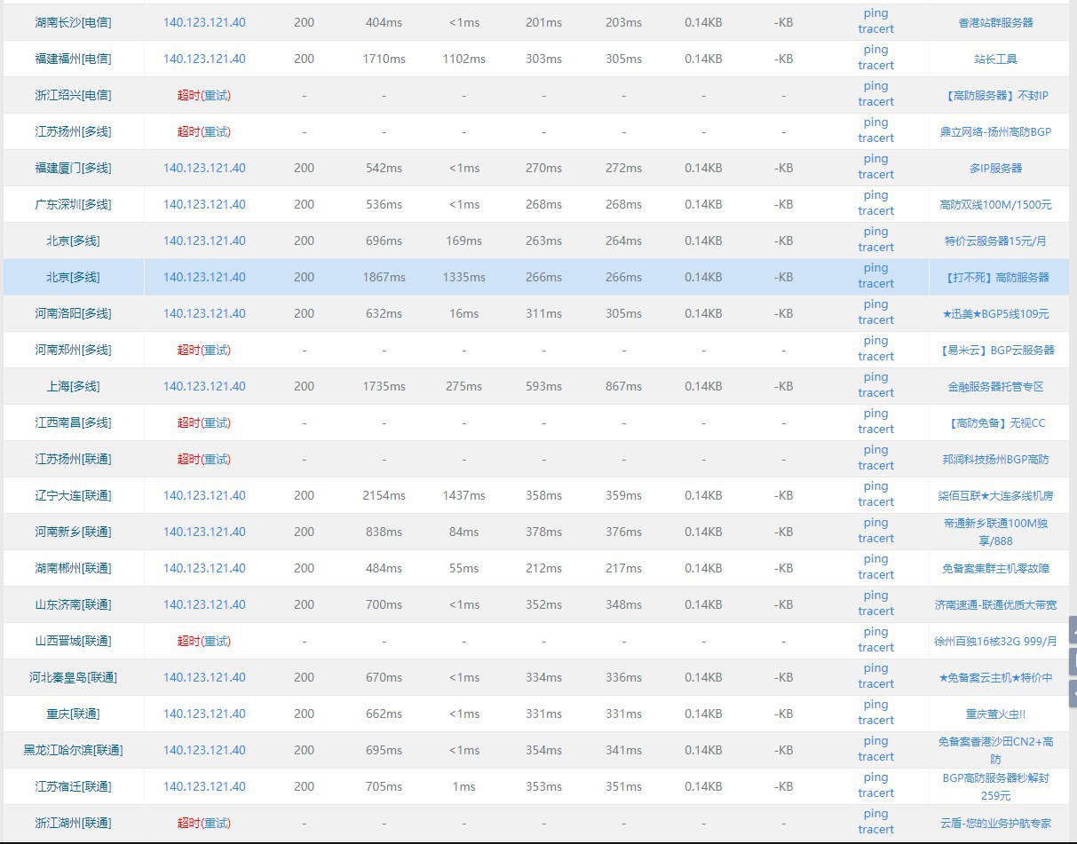Open BGP高防服务器秒解封259元 link
This screenshot has height=844, width=1077.
(995, 786)
